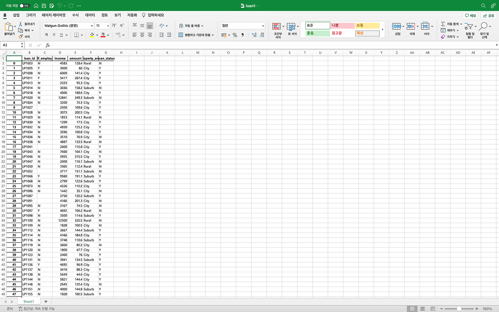This screenshot has height=312, width=499.
Task: Insert function with fx icon
Action: 48,45
